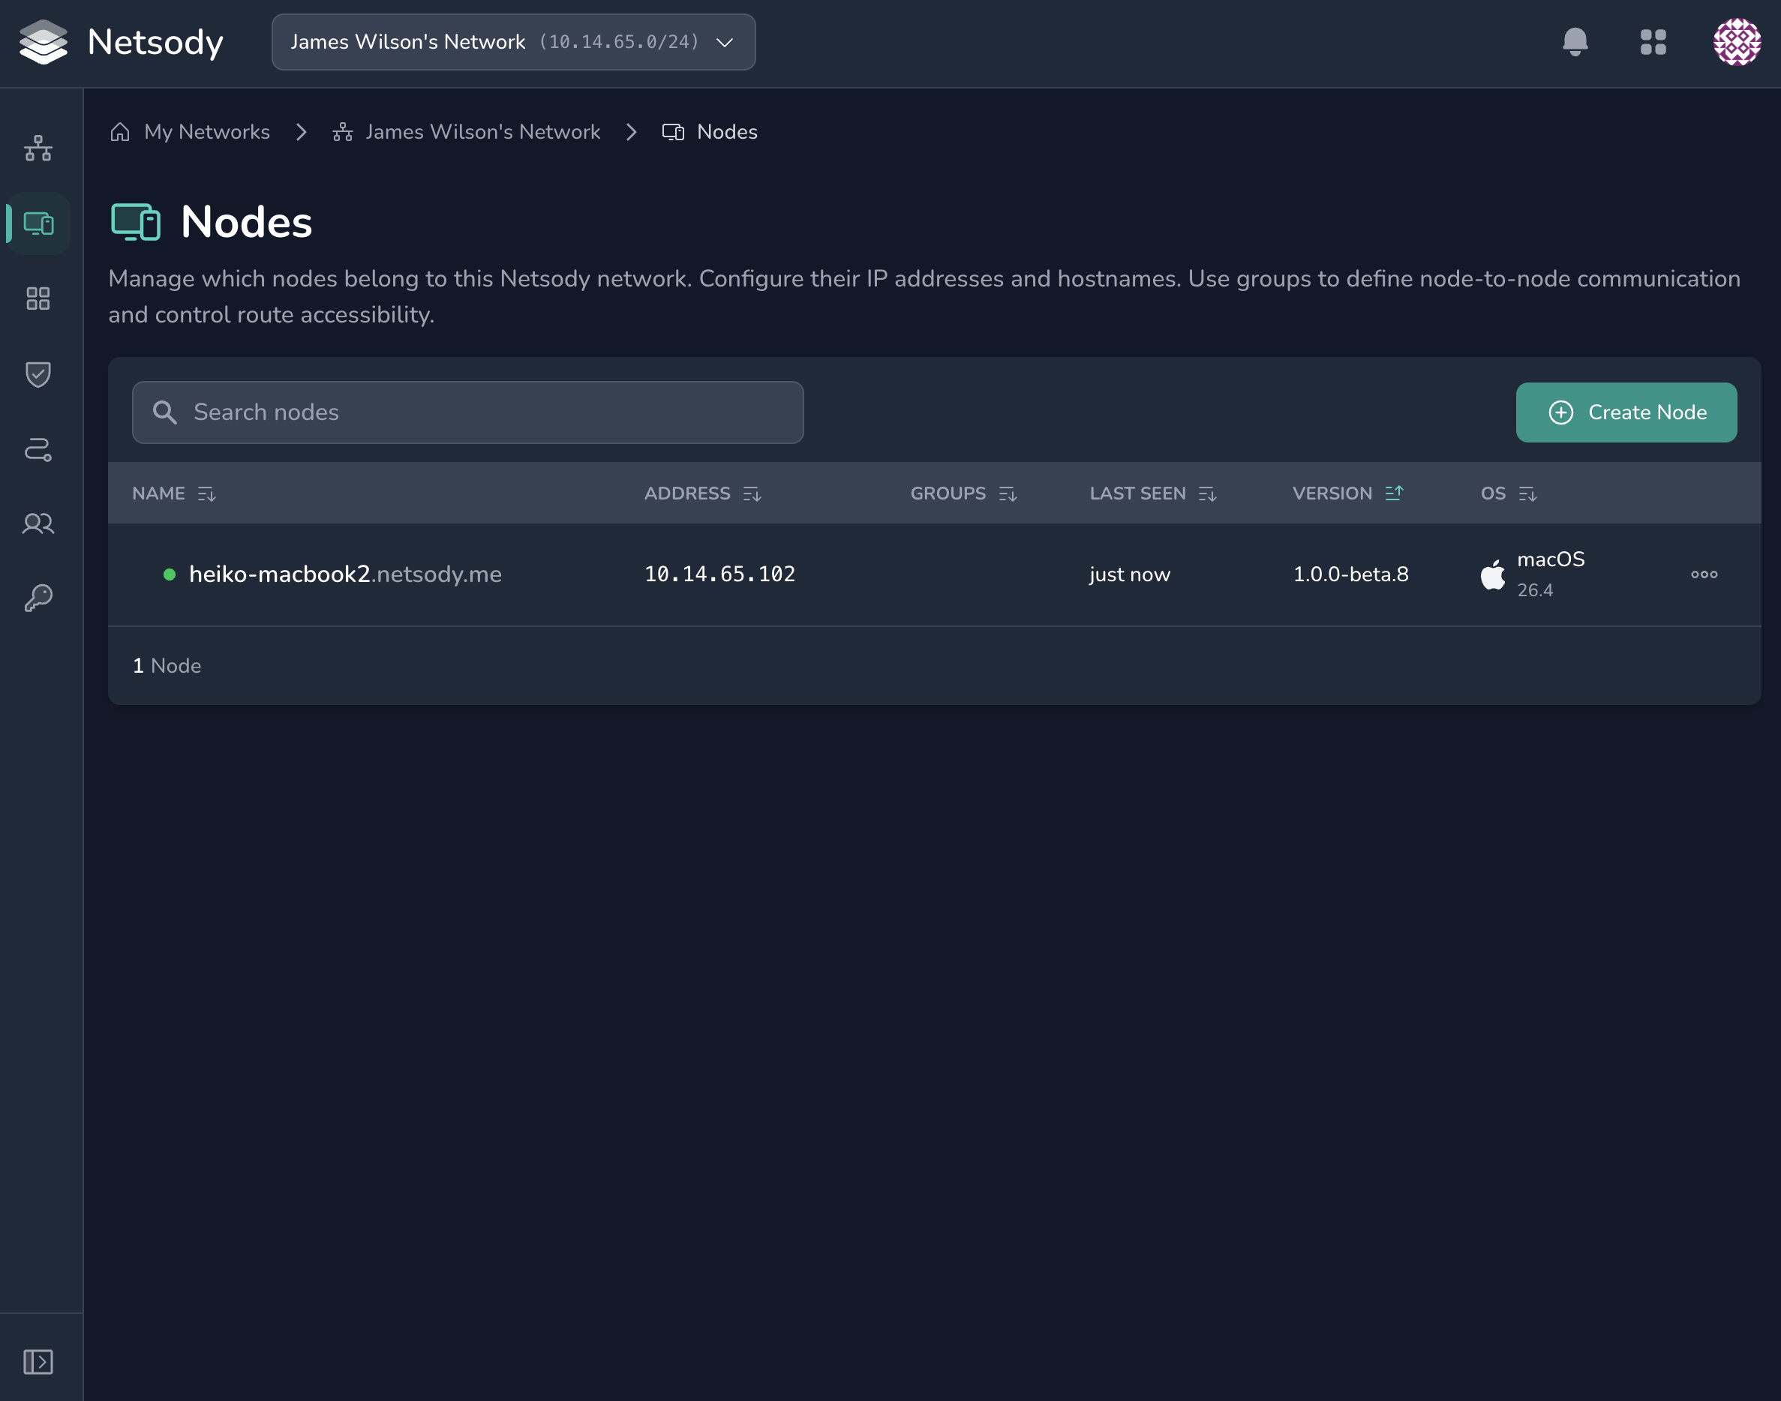The image size is (1781, 1401).
Task: Click the green online status dot
Action: (x=169, y=574)
